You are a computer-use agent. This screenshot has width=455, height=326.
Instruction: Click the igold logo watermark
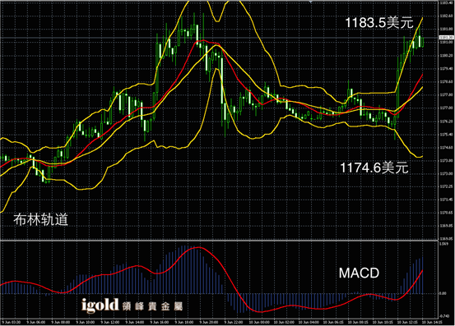click(100, 305)
